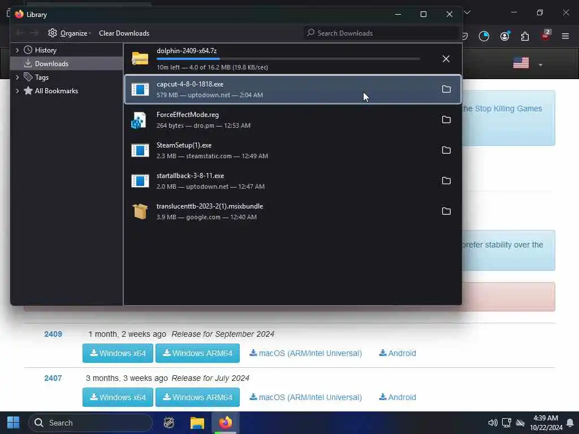The width and height of the screenshot is (579, 434).
Task: Open Firefox extensions puzzle icon
Action: [525, 36]
